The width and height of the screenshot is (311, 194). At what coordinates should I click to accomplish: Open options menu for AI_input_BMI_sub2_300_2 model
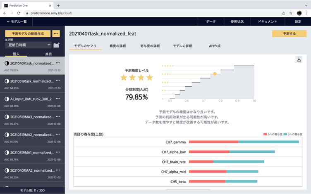pos(58,99)
